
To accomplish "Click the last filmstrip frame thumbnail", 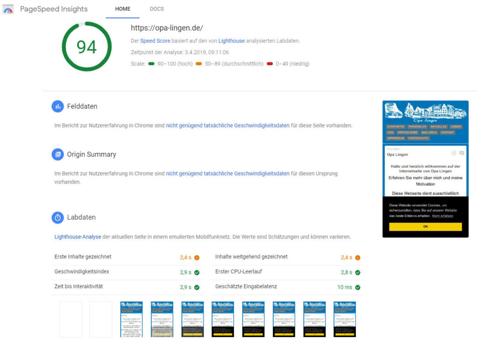I will pos(345,319).
